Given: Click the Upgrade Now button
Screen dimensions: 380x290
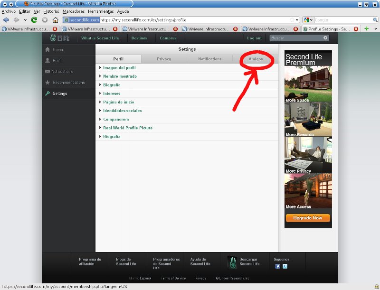Looking at the screenshot, I should point(308,218).
